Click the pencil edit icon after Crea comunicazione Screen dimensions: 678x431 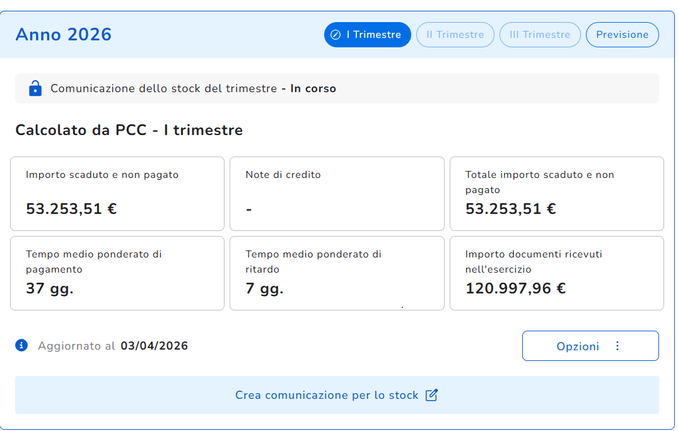tap(431, 395)
